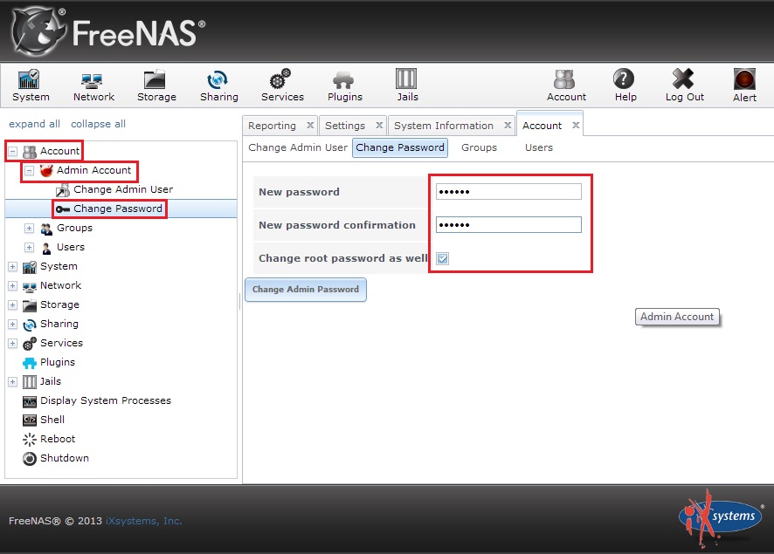Focus the New password field
The width and height of the screenshot is (774, 554).
click(x=508, y=192)
